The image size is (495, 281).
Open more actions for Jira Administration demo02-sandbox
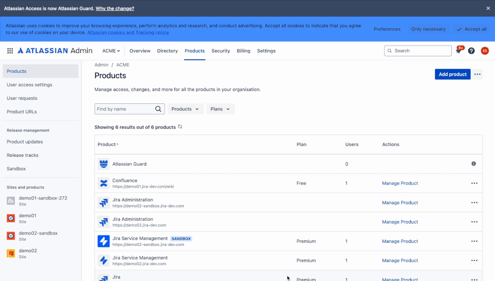pyautogui.click(x=474, y=202)
